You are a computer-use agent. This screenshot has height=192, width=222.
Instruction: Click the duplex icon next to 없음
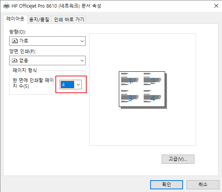(15, 60)
